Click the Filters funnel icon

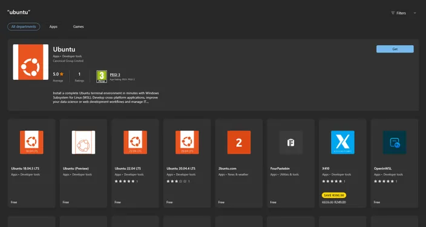pyautogui.click(x=393, y=13)
